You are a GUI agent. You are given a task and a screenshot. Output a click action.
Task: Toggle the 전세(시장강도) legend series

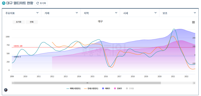91,88
